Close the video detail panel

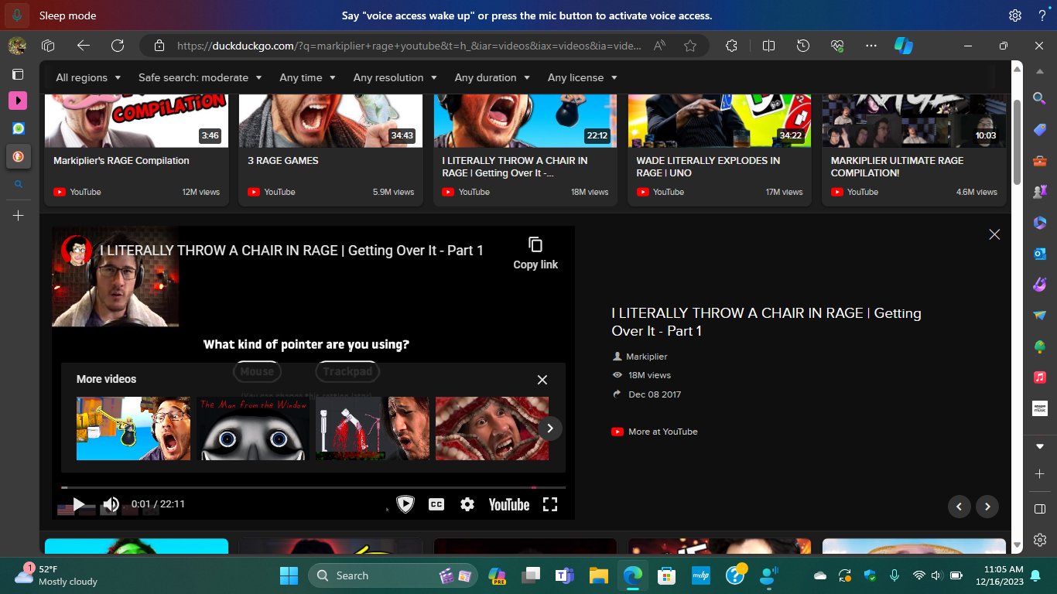pos(994,234)
